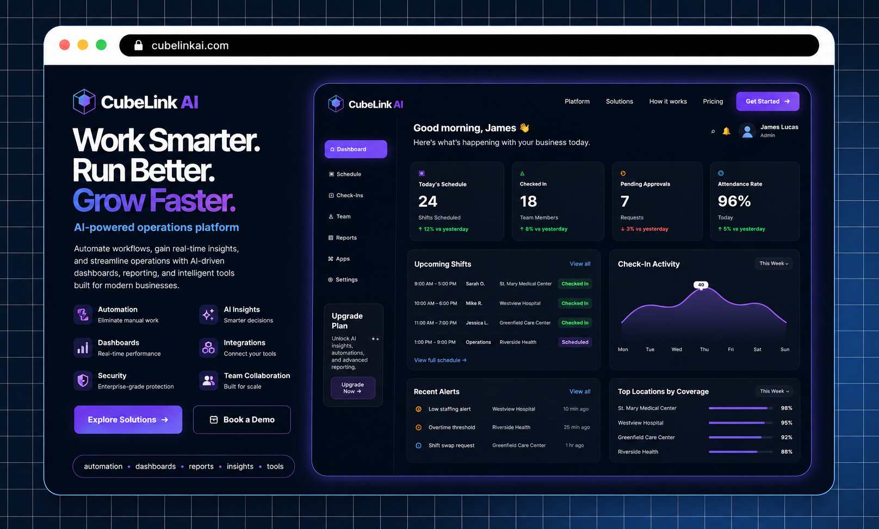Click the Pending Approvals 7 value
The image size is (879, 529).
[x=625, y=202]
